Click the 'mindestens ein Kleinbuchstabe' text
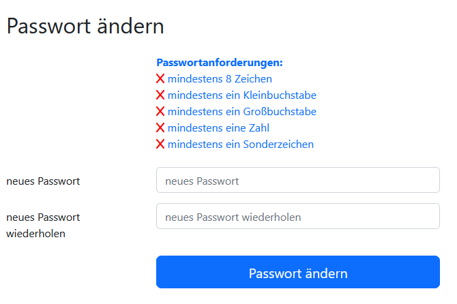 241,95
